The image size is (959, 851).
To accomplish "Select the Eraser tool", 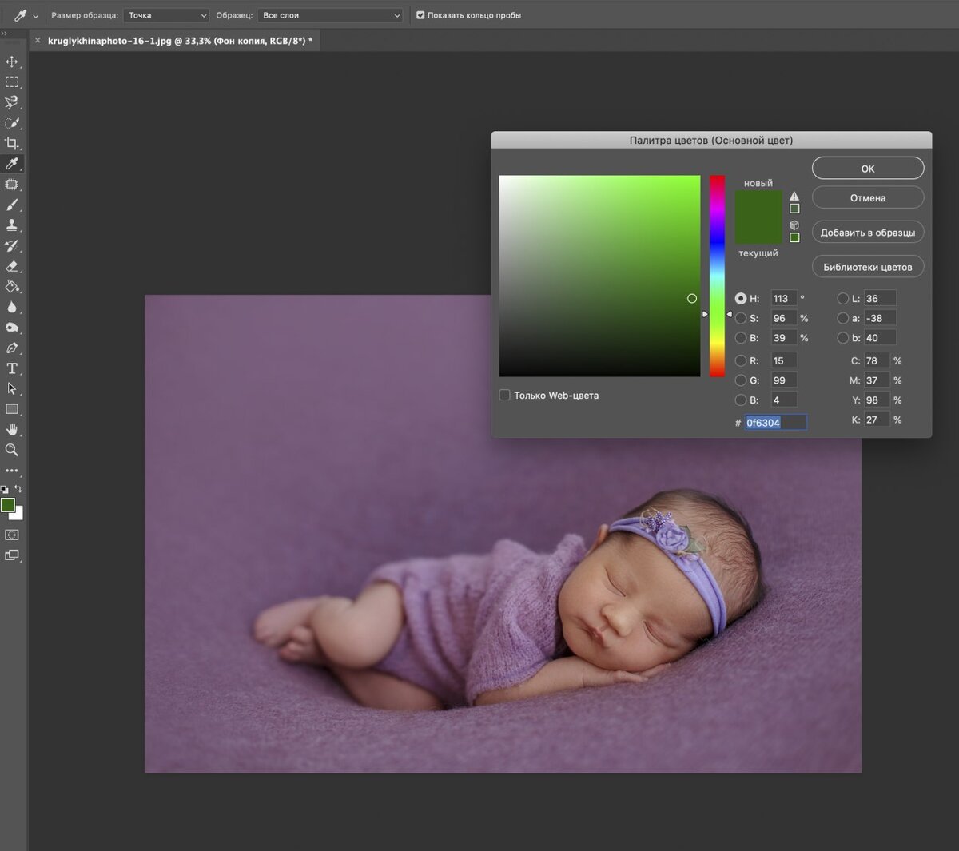I will (12, 267).
